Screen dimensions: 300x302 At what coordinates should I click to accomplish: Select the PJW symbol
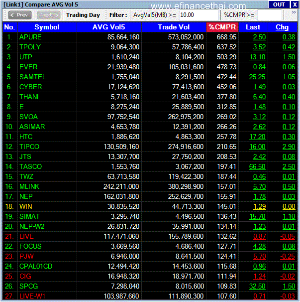click(x=26, y=257)
